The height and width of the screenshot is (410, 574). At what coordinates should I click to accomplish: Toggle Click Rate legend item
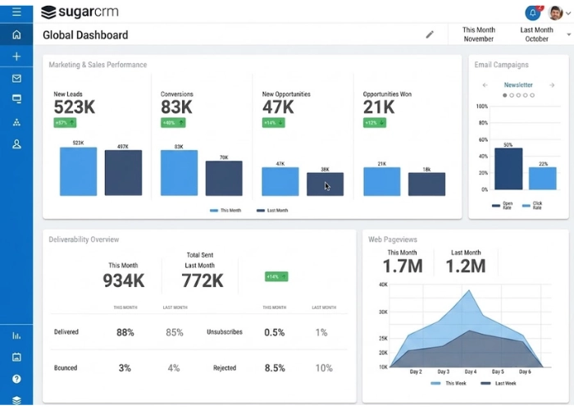tap(532, 205)
